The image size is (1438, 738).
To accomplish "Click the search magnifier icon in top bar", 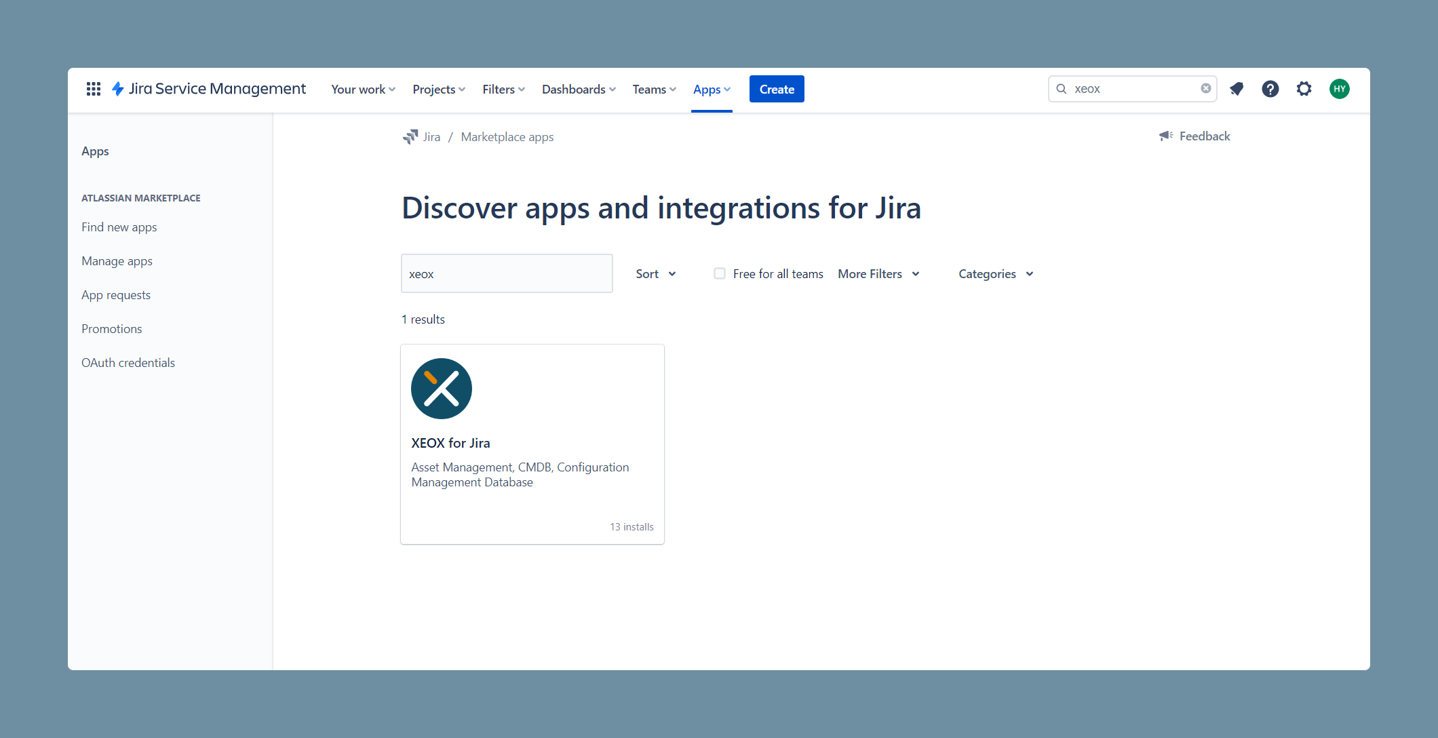I will (x=1062, y=89).
